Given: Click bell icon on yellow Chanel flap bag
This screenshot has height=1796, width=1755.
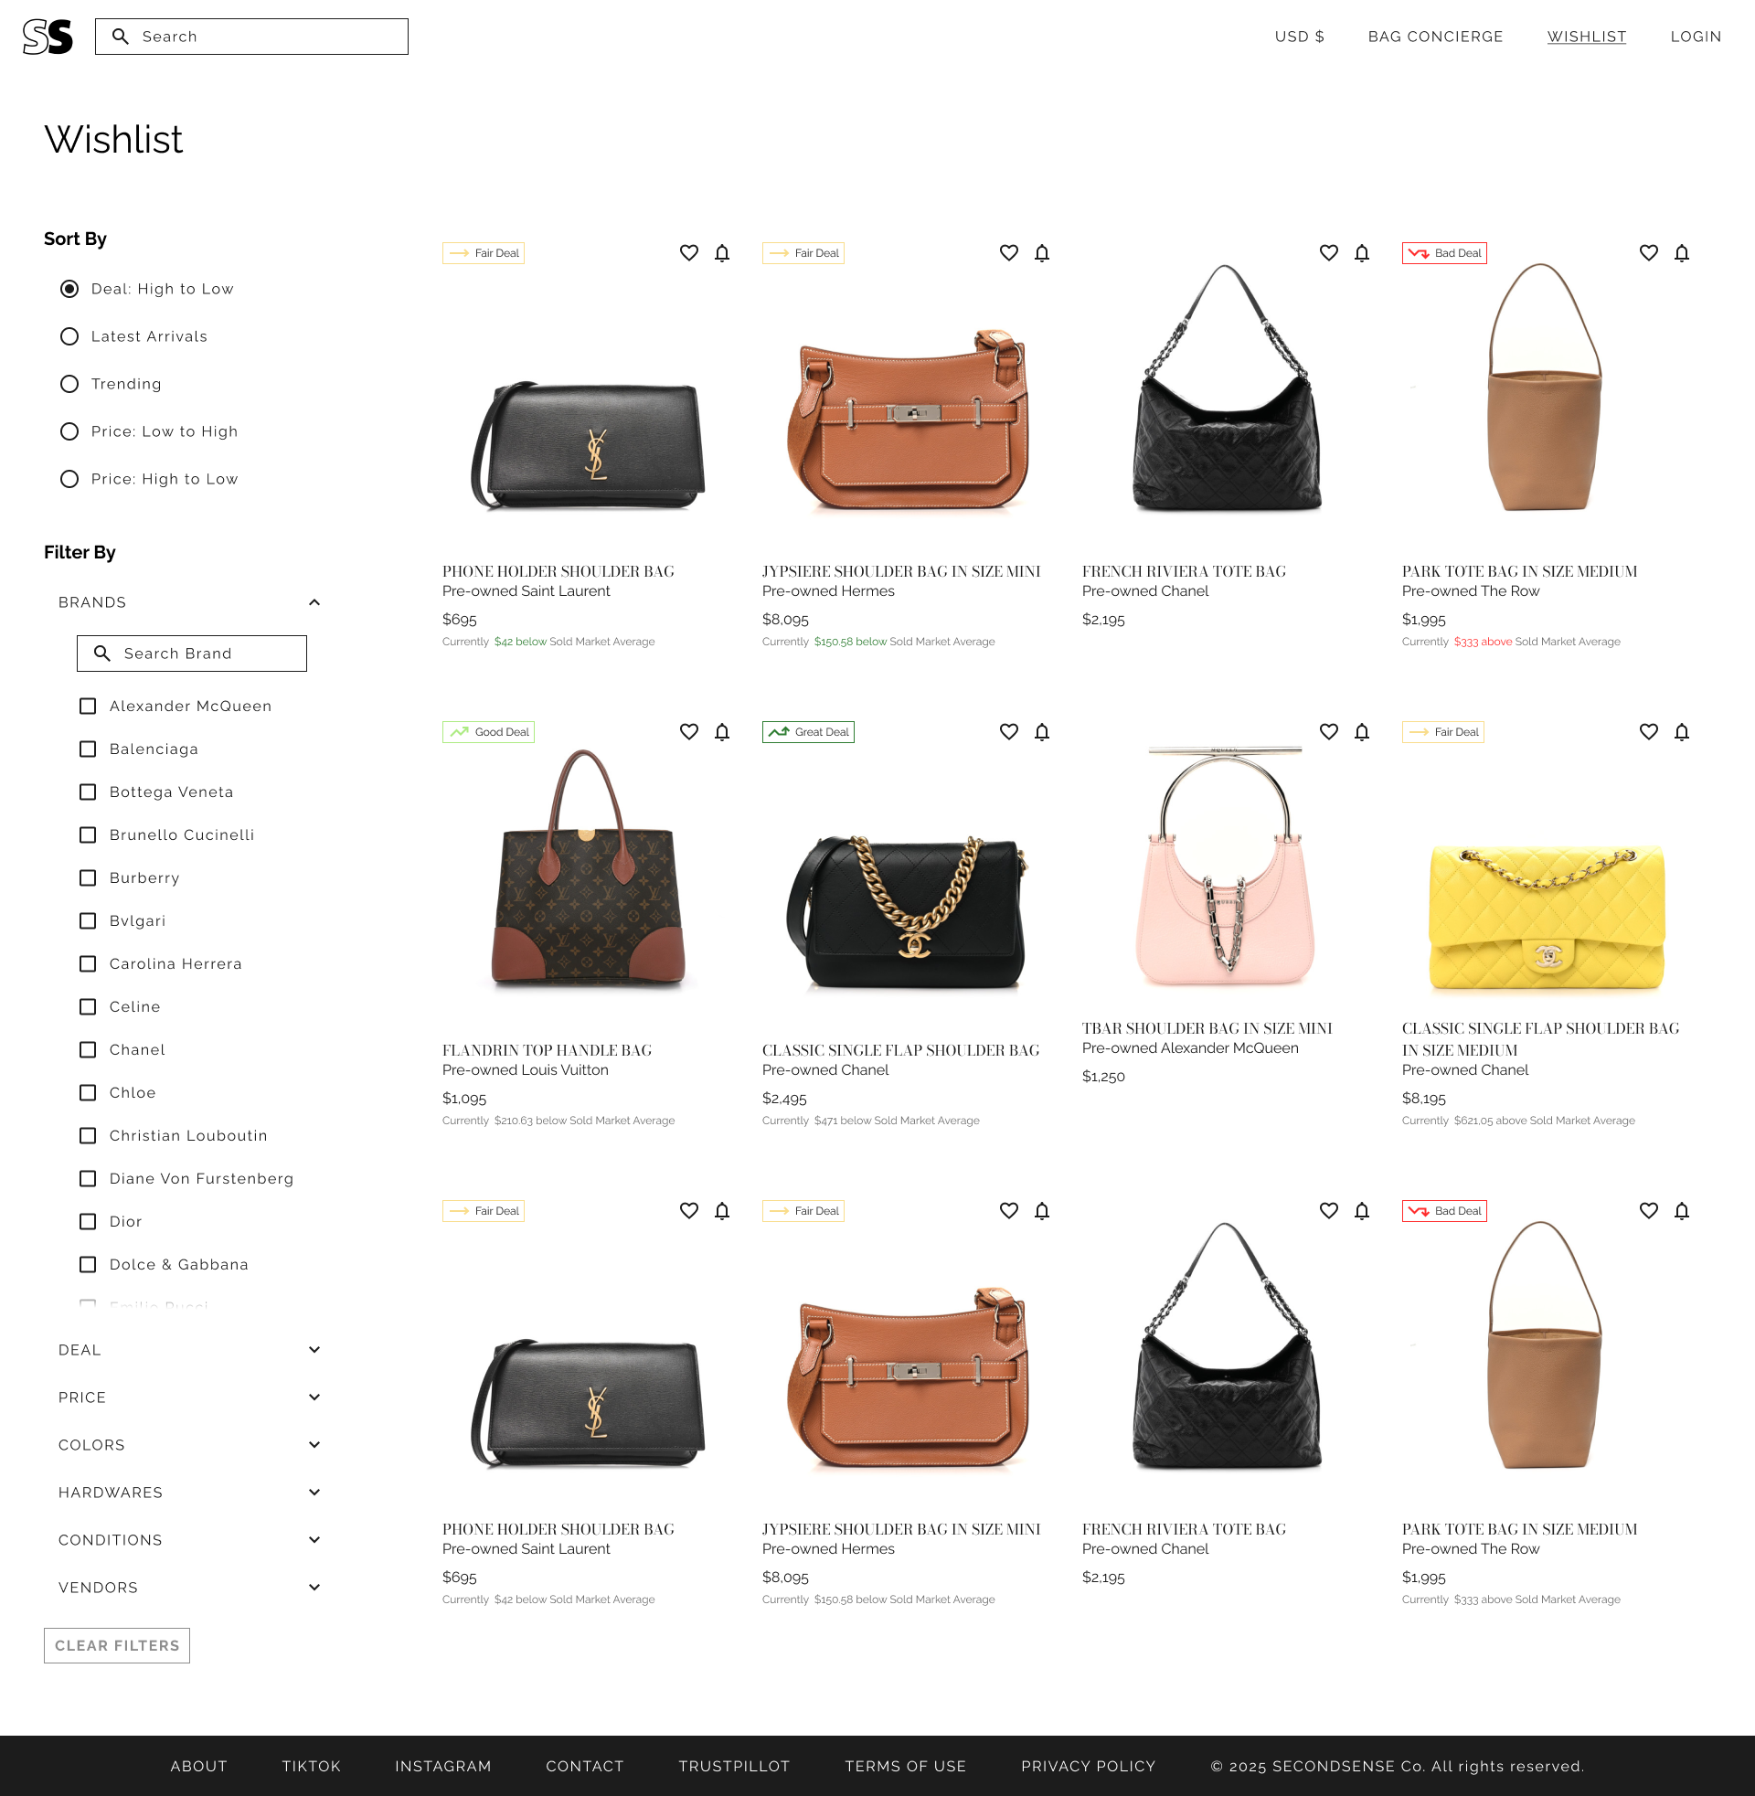Looking at the screenshot, I should click(1681, 732).
